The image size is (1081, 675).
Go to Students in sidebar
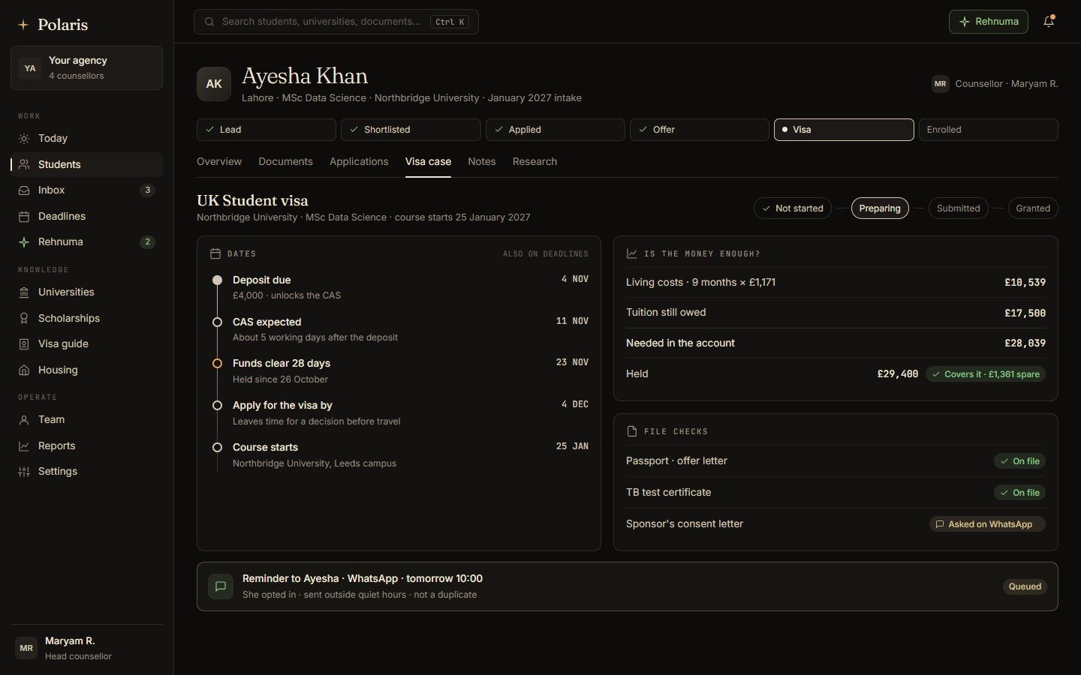[x=86, y=165]
